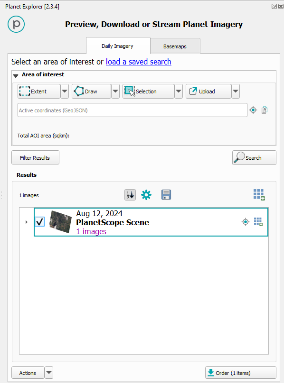Open the load a saved search link

pyautogui.click(x=138, y=62)
